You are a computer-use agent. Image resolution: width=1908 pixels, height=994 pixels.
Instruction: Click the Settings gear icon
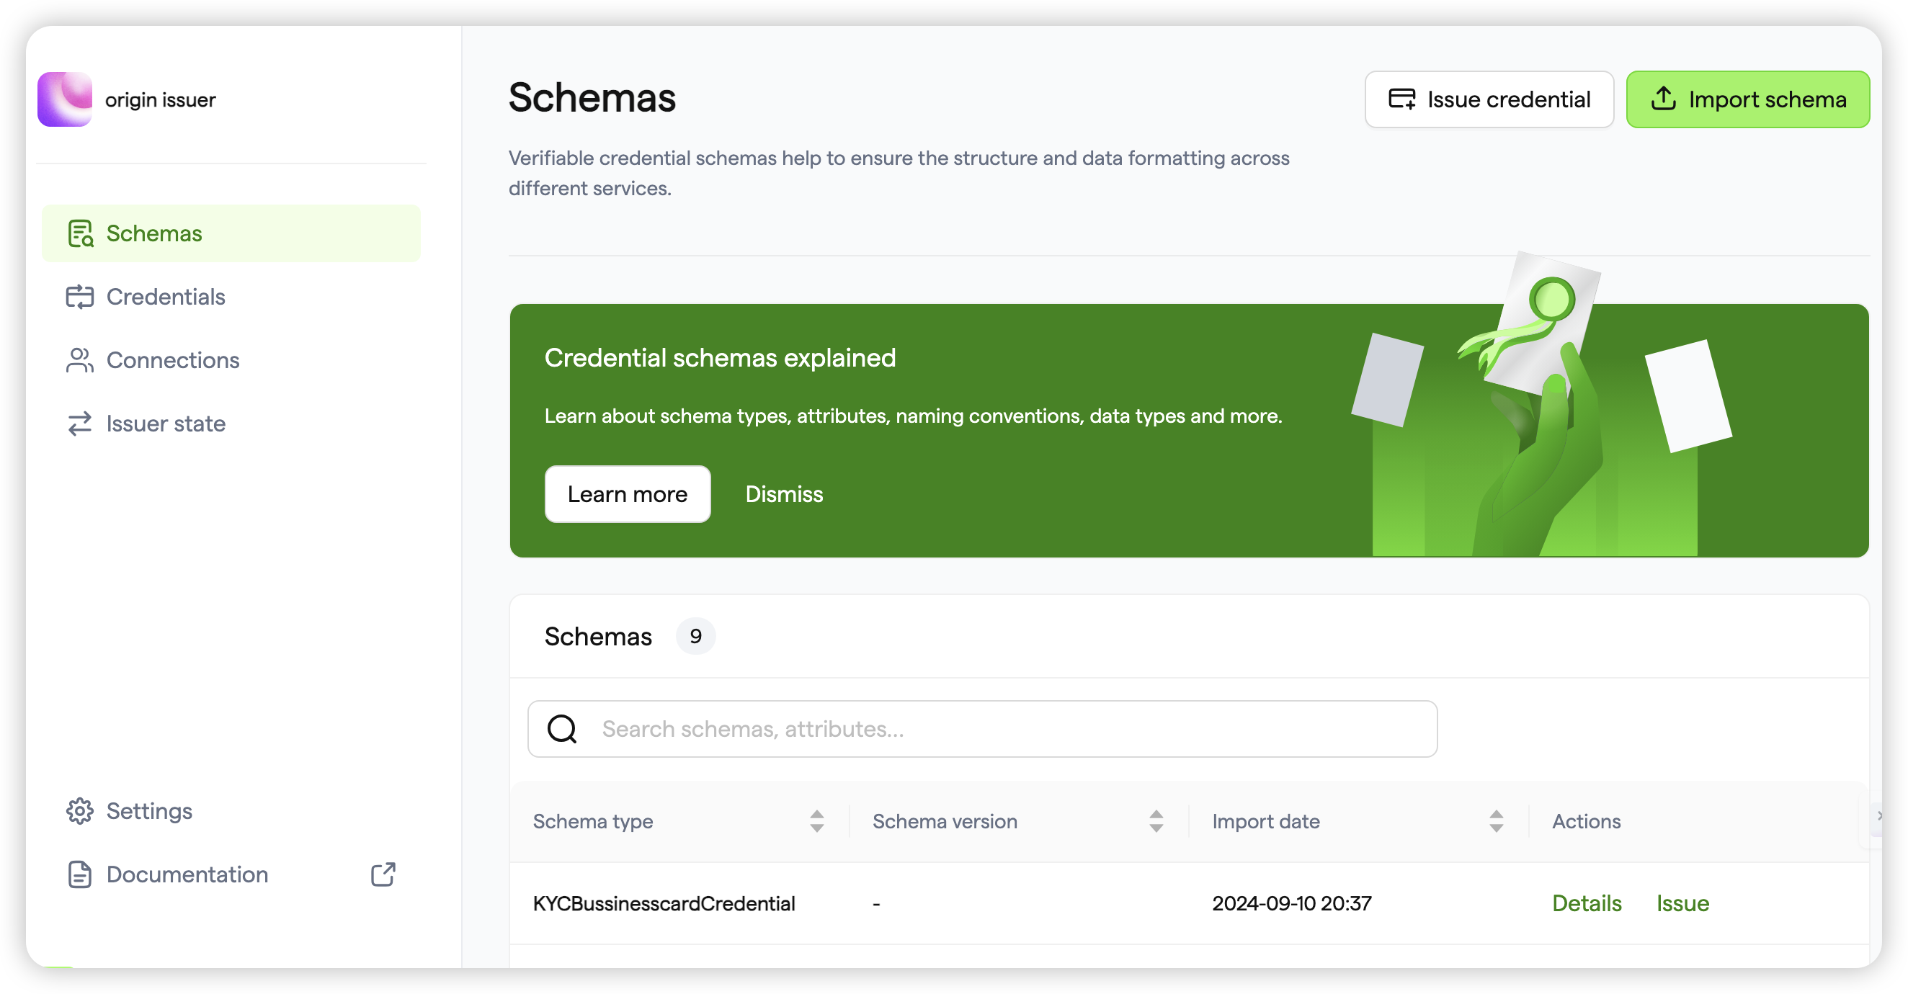click(80, 811)
